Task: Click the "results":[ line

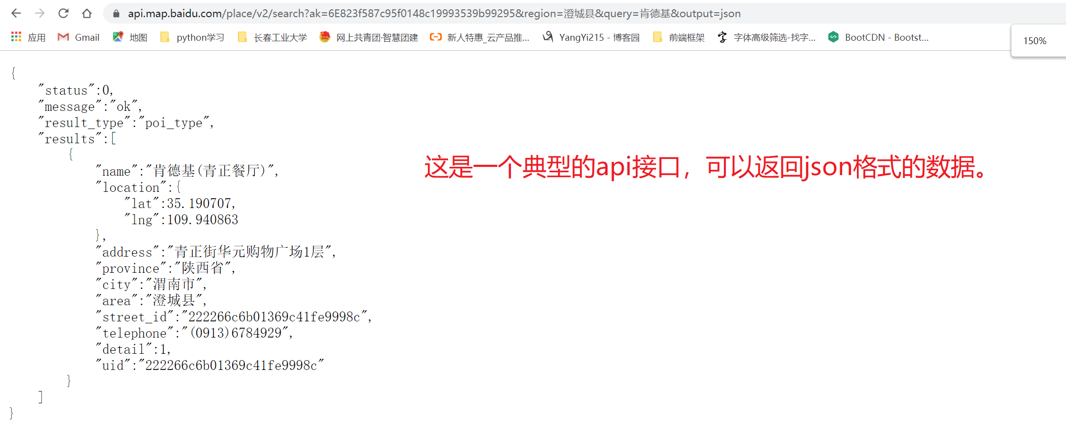Action: click(78, 139)
